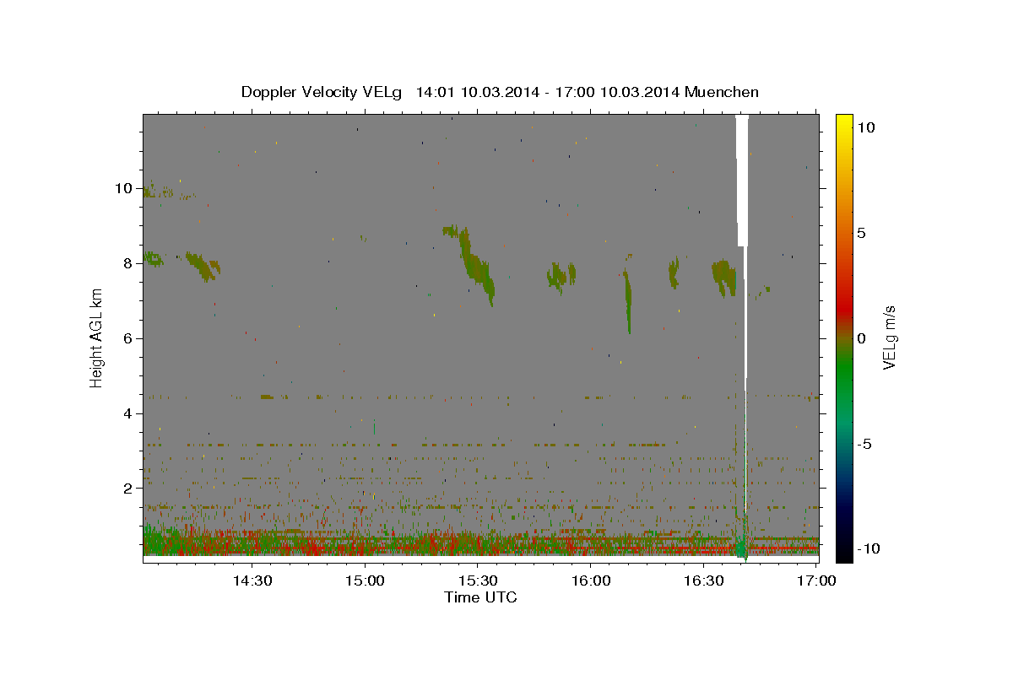Click the 17:00 time tick label
The width and height of the screenshot is (1013, 675).
tap(815, 580)
